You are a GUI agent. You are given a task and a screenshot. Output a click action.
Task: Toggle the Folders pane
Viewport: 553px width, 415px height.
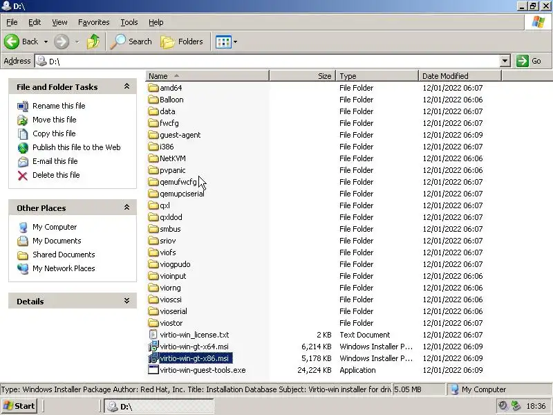182,41
